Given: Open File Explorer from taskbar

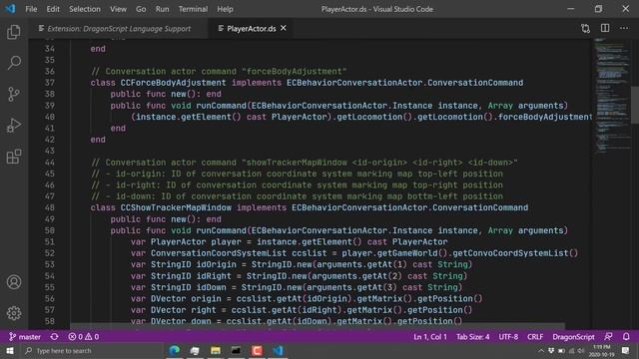Looking at the screenshot, I should point(216,350).
